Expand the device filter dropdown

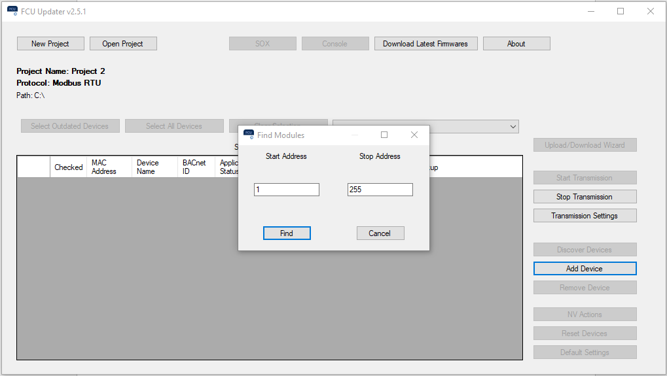pyautogui.click(x=513, y=127)
